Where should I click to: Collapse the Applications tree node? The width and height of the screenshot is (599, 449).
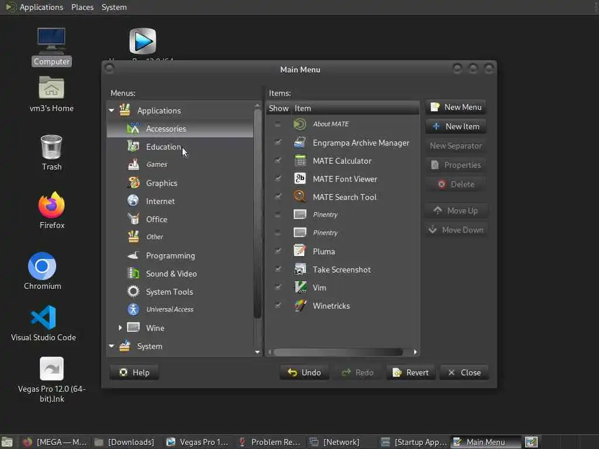tap(112, 110)
